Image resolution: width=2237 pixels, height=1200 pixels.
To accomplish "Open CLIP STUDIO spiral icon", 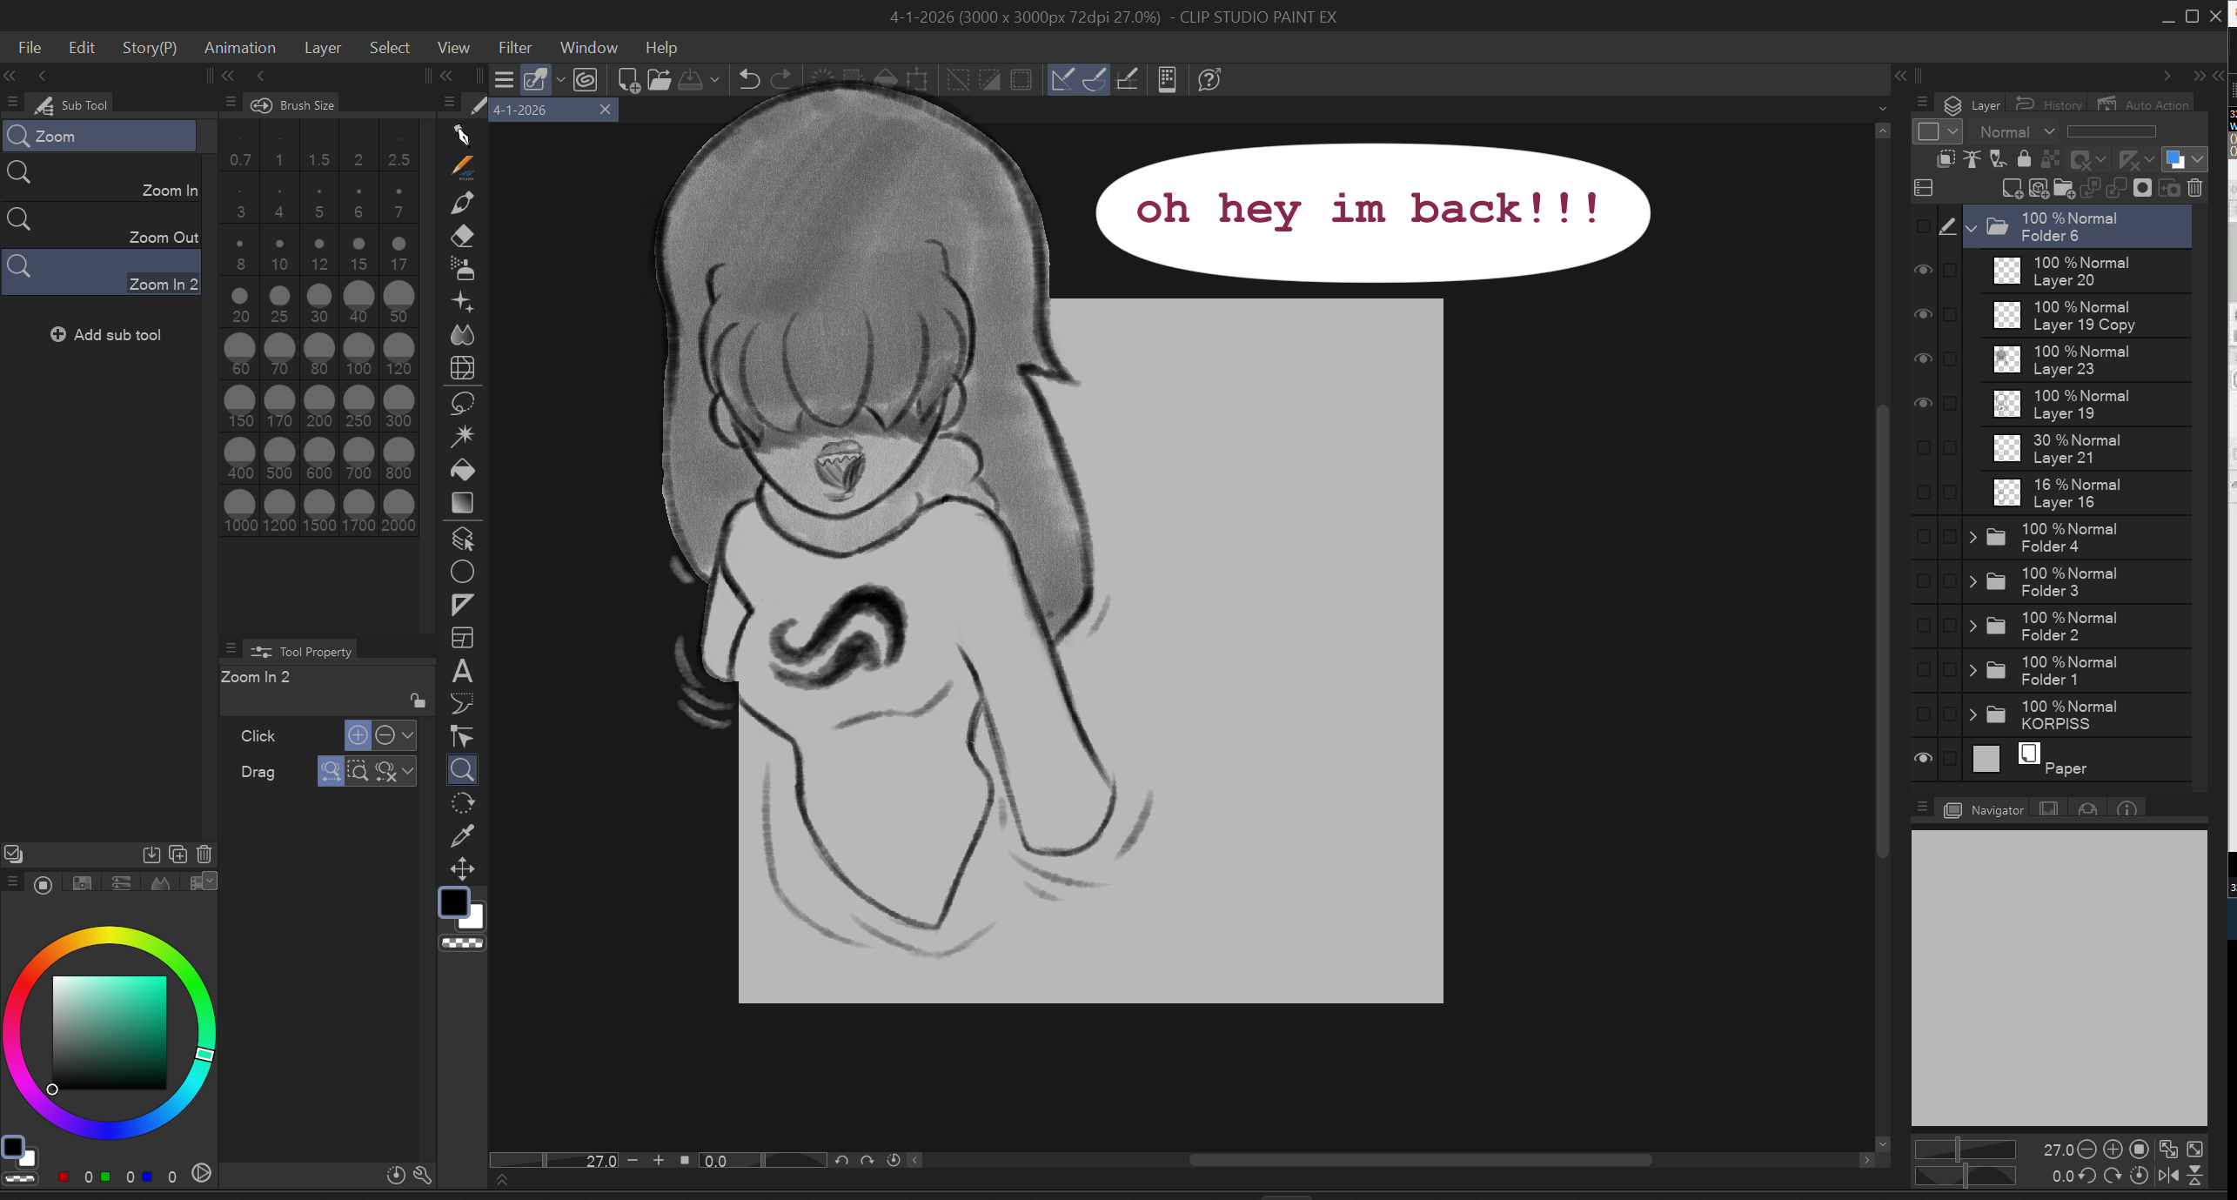I will click(x=586, y=80).
